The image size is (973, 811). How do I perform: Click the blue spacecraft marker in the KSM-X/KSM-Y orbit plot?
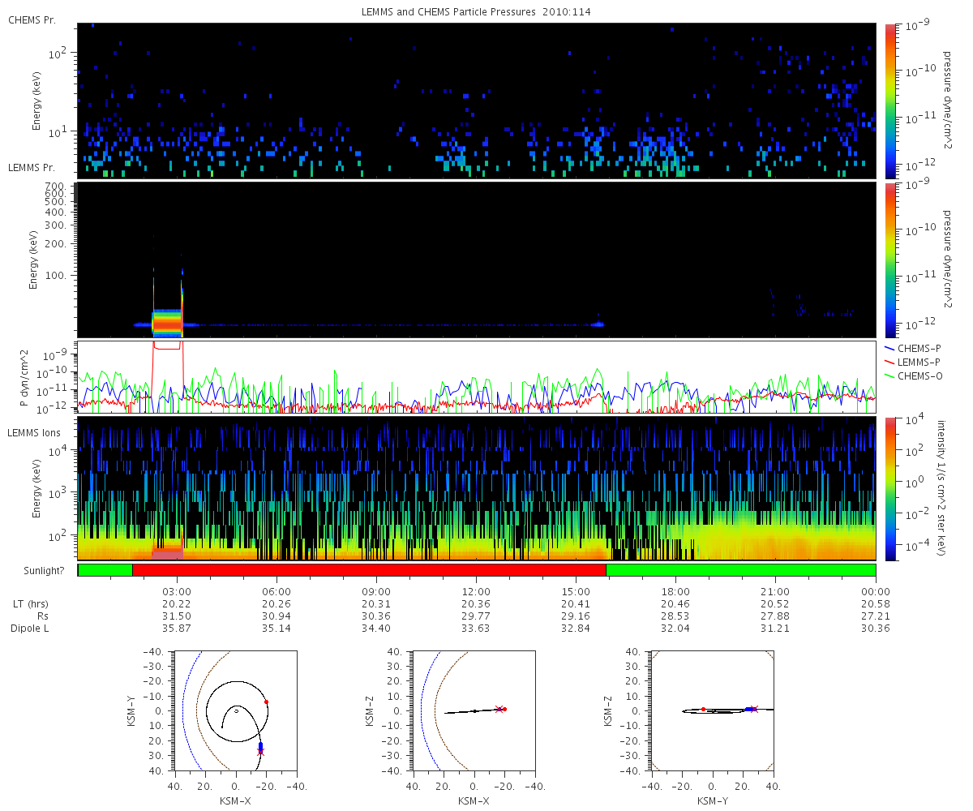260,746
